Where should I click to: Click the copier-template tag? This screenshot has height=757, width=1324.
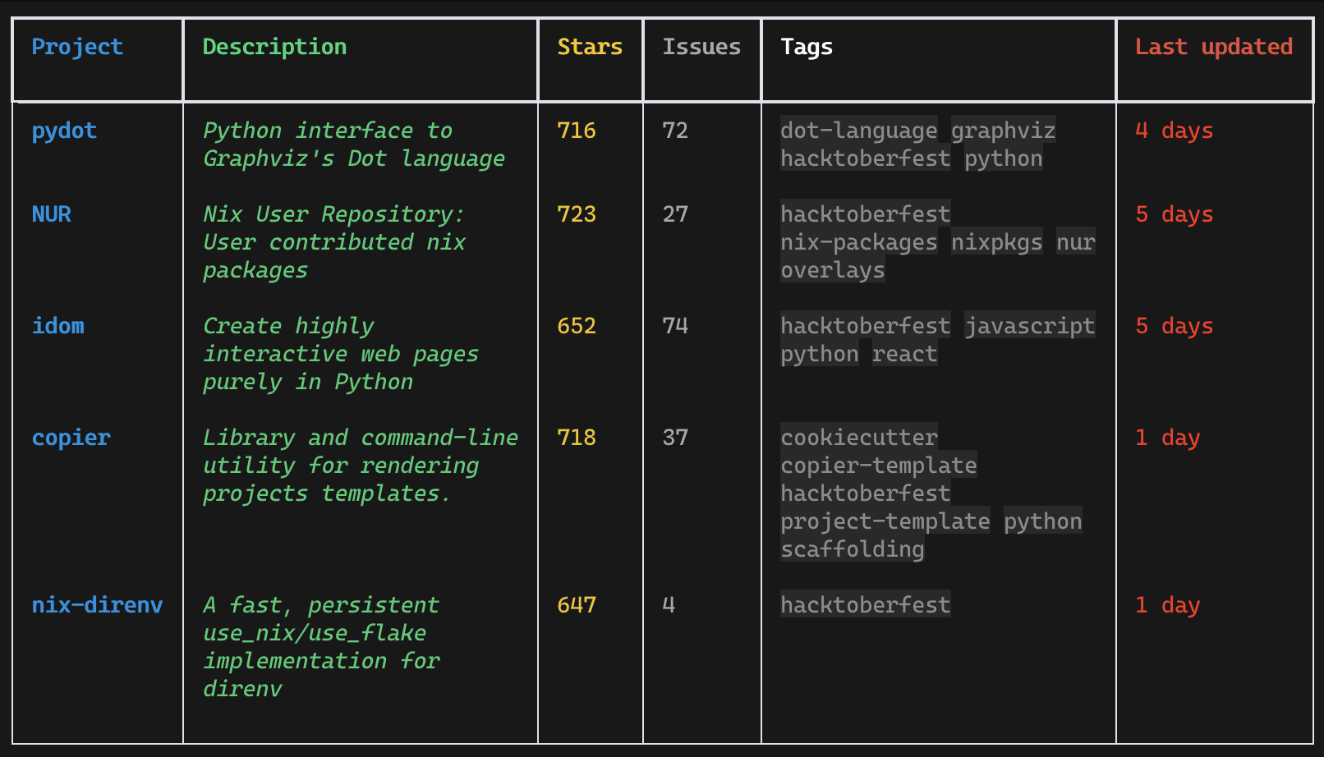[879, 466]
